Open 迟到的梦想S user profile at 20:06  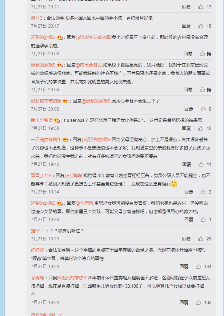coord(43,37)
